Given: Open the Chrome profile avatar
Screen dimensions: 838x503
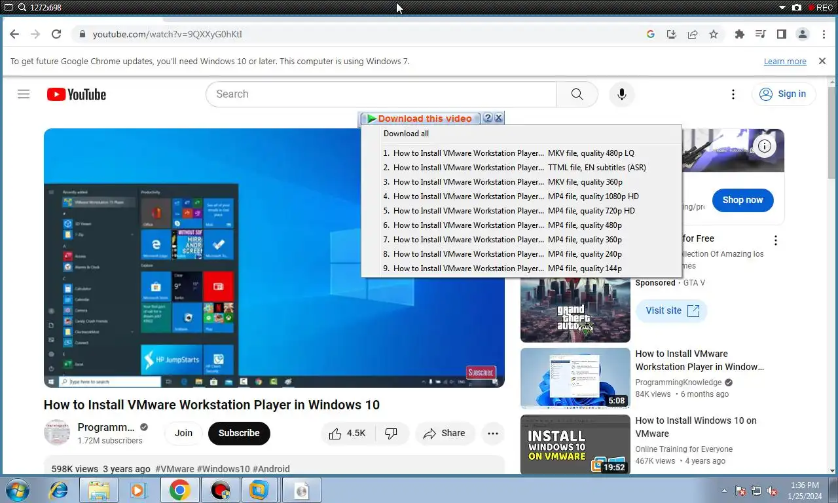Looking at the screenshot, I should click(803, 34).
